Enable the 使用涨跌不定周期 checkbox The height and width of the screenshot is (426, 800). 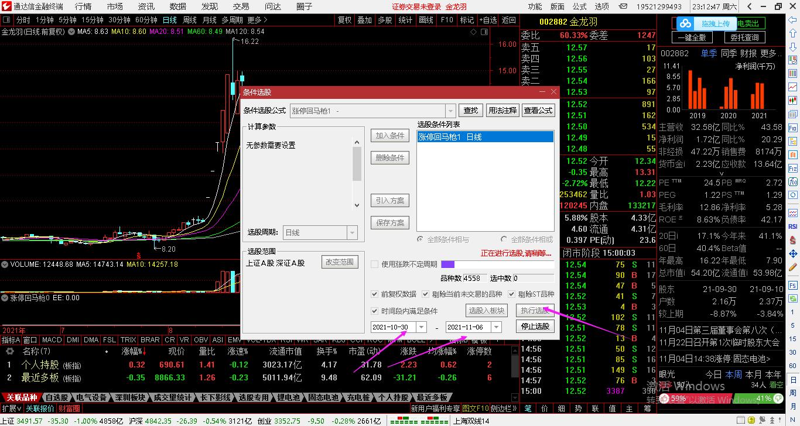click(x=374, y=264)
